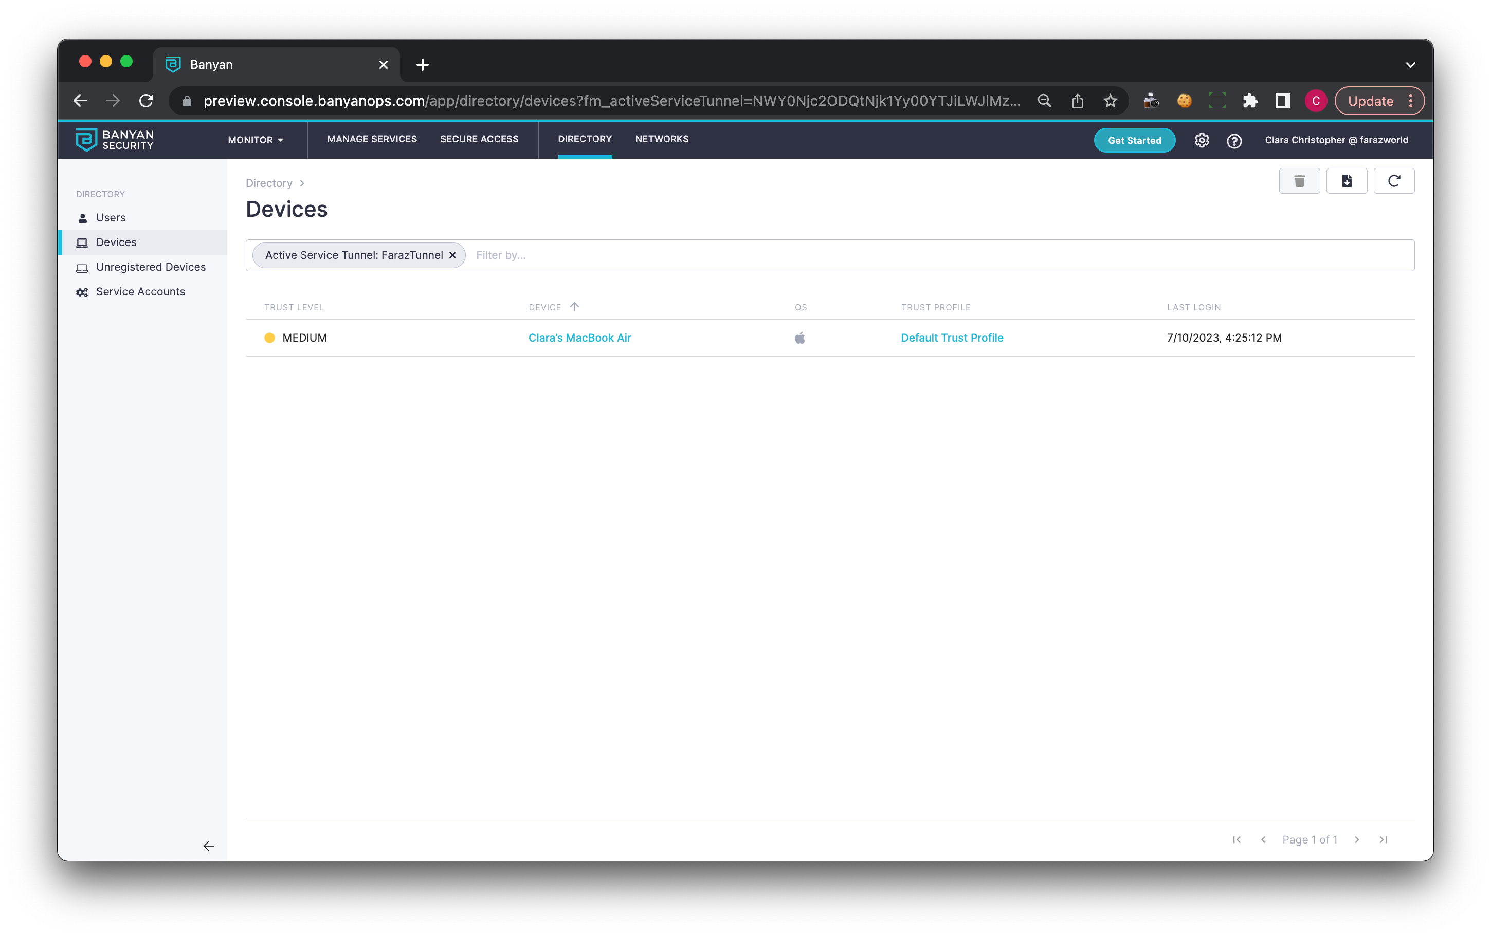Remove the FarazTunnel filter chip

click(452, 255)
